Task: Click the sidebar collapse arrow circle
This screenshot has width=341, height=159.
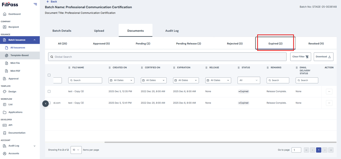Action: pyautogui.click(x=46, y=104)
